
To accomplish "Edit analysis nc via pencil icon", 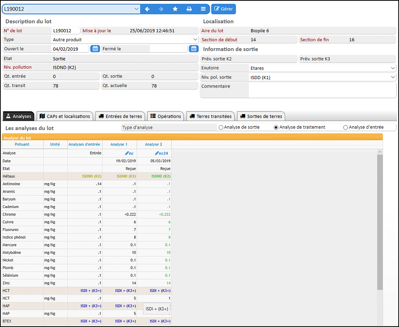I will tap(127, 153).
